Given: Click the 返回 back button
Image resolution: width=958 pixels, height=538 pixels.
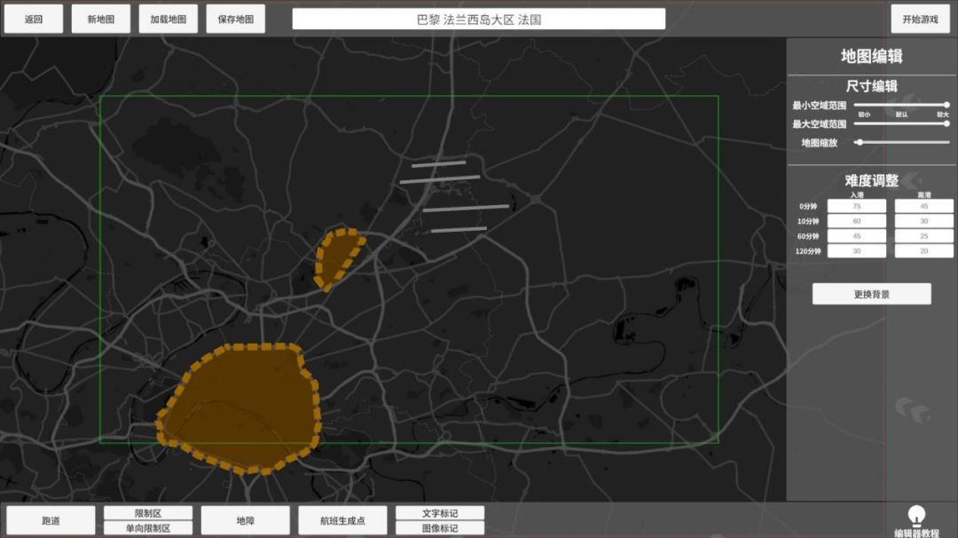Looking at the screenshot, I should (34, 19).
